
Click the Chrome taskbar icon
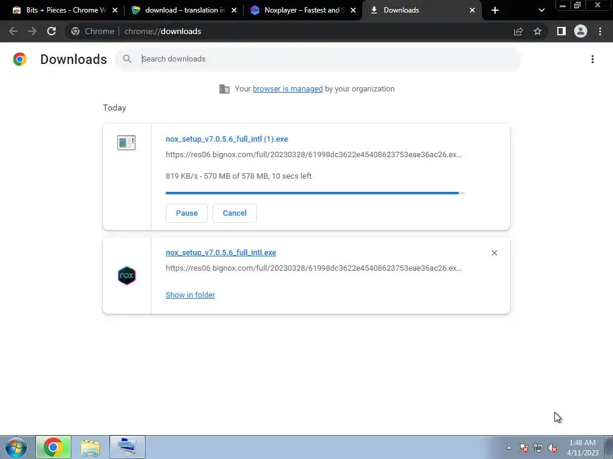point(53,447)
